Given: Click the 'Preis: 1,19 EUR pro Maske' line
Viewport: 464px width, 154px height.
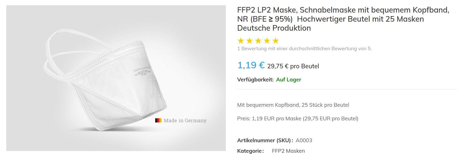Looking at the screenshot, I should [x=298, y=119].
